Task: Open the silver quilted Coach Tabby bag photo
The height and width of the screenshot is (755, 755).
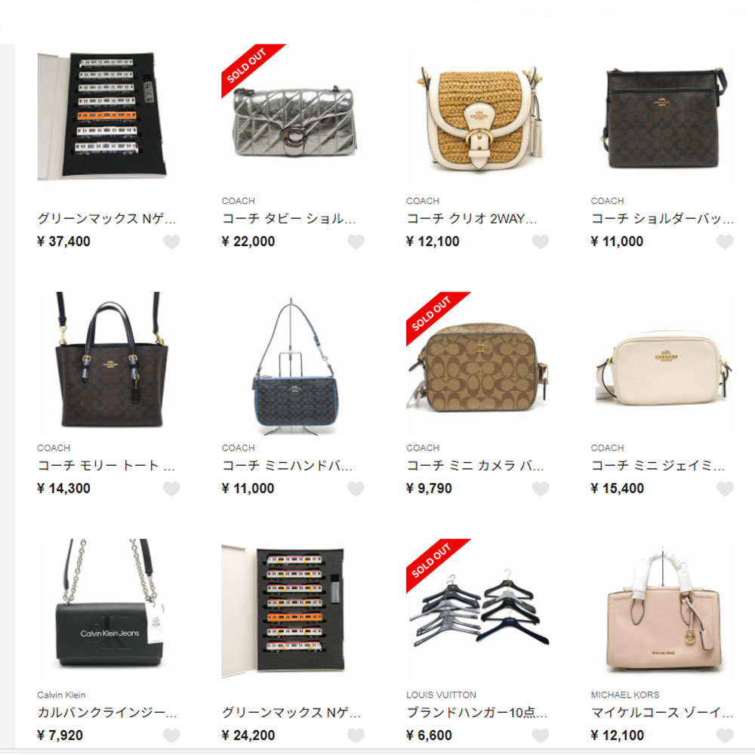Action: (x=293, y=116)
